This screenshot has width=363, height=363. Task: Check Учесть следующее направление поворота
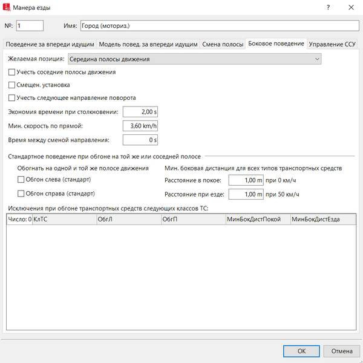pyautogui.click(x=12, y=97)
